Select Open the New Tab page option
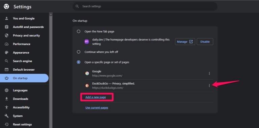The width and height of the screenshot is (259, 128). click(x=79, y=31)
